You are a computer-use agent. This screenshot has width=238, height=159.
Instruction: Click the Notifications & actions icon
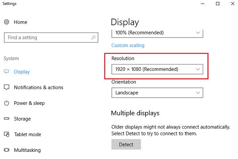(x=6, y=87)
